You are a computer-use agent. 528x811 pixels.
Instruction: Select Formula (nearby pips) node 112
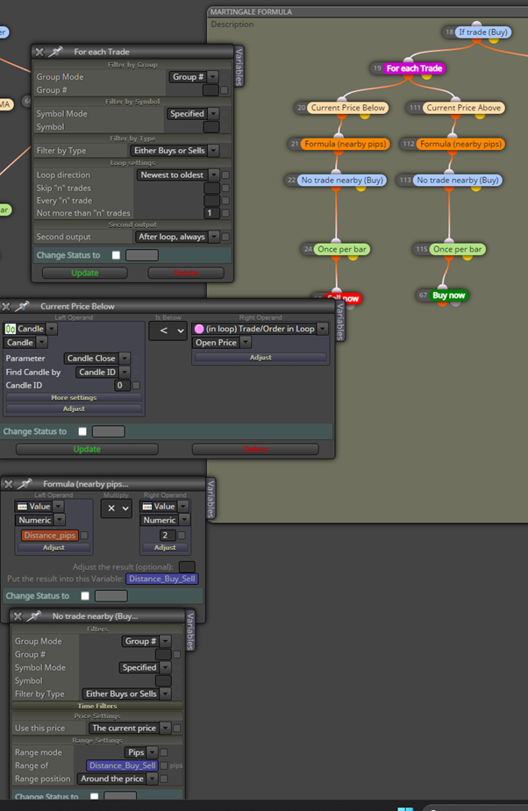click(460, 144)
